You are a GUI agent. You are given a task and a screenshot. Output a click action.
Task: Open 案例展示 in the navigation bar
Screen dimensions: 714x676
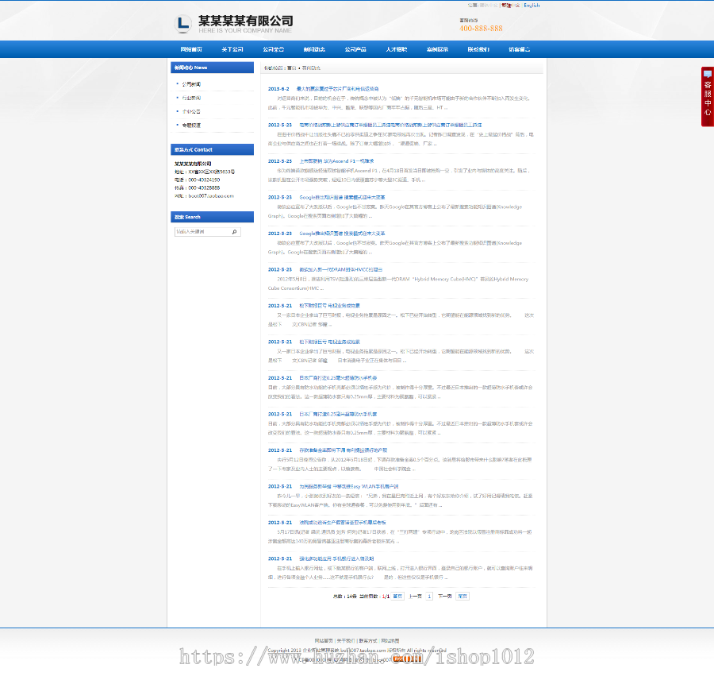click(437, 49)
